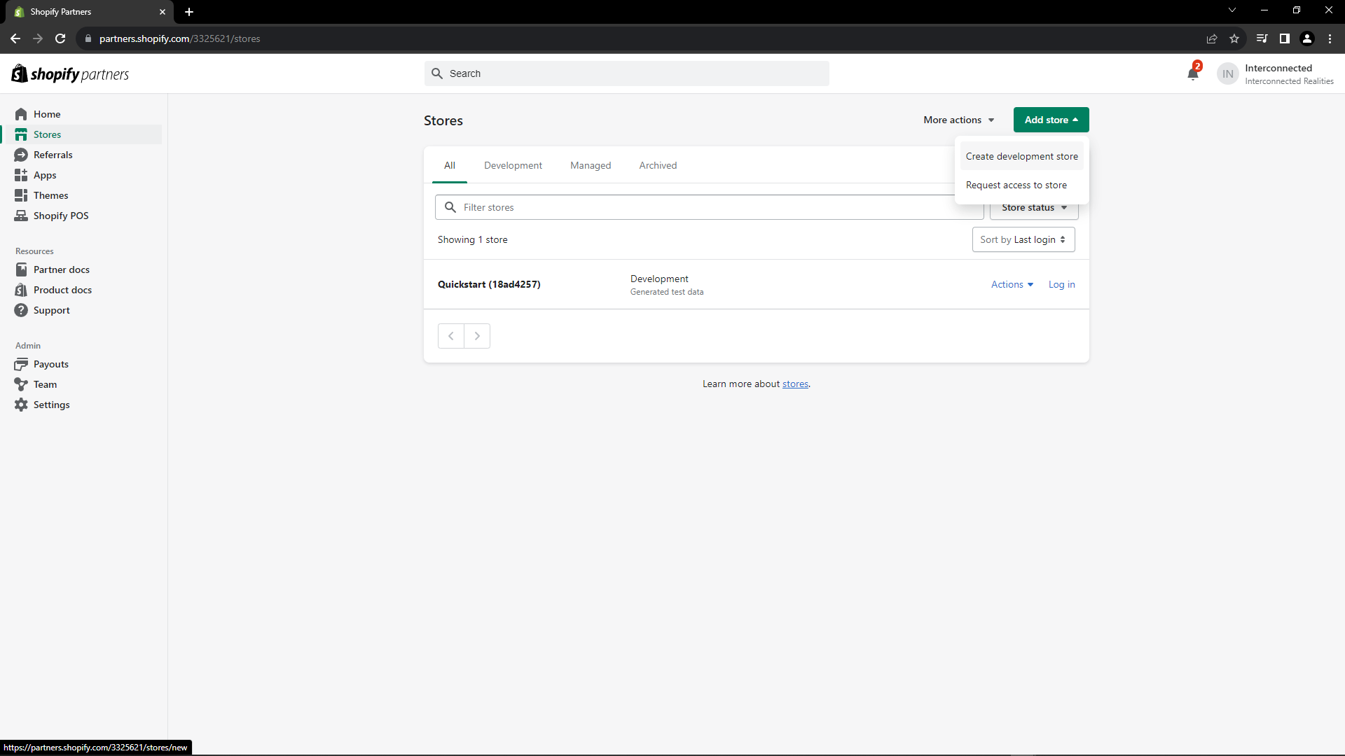Viewport: 1345px width, 756px height.
Task: Open Referrals in the sidebar
Action: point(53,155)
